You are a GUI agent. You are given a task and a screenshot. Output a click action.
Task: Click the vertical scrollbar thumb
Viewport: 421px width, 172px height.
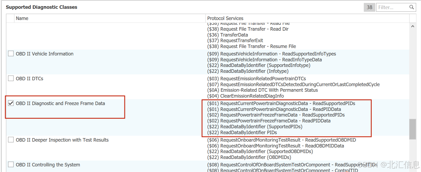413,129
